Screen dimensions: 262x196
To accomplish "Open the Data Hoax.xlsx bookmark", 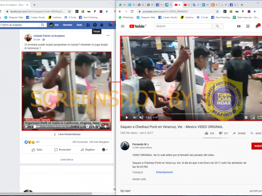I will click(x=246, y=17).
